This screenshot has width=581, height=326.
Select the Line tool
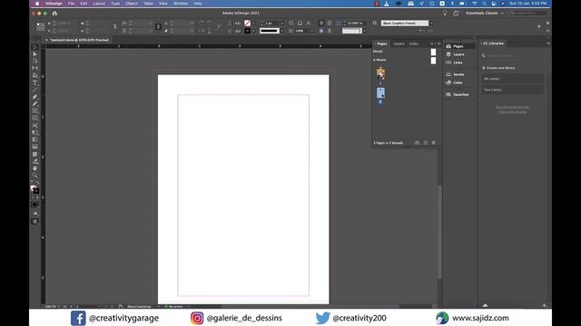pyautogui.click(x=34, y=90)
